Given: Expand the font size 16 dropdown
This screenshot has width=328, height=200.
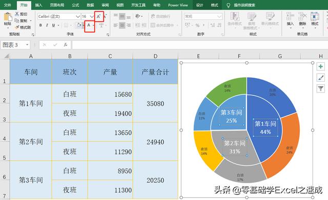Looking at the screenshot, I should click(92, 16).
